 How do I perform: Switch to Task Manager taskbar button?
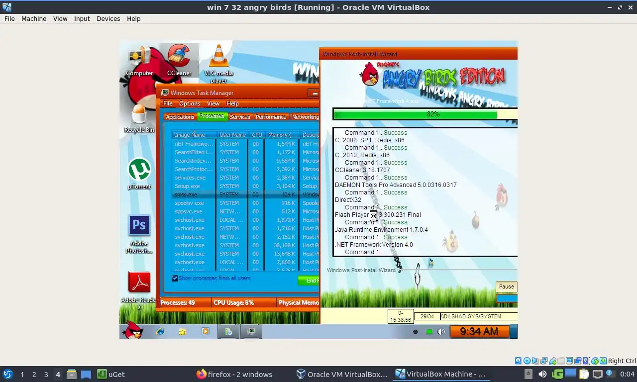click(251, 331)
